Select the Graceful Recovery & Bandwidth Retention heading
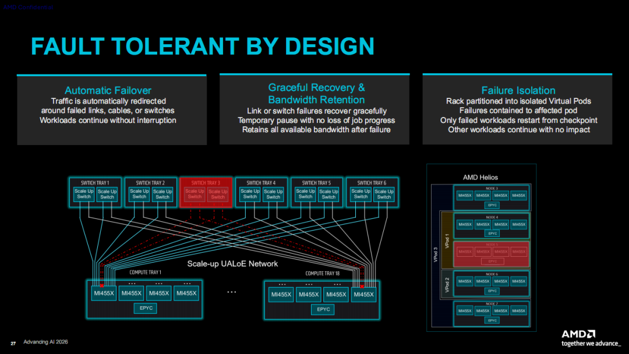Image resolution: width=629 pixels, height=354 pixels. pos(316,93)
